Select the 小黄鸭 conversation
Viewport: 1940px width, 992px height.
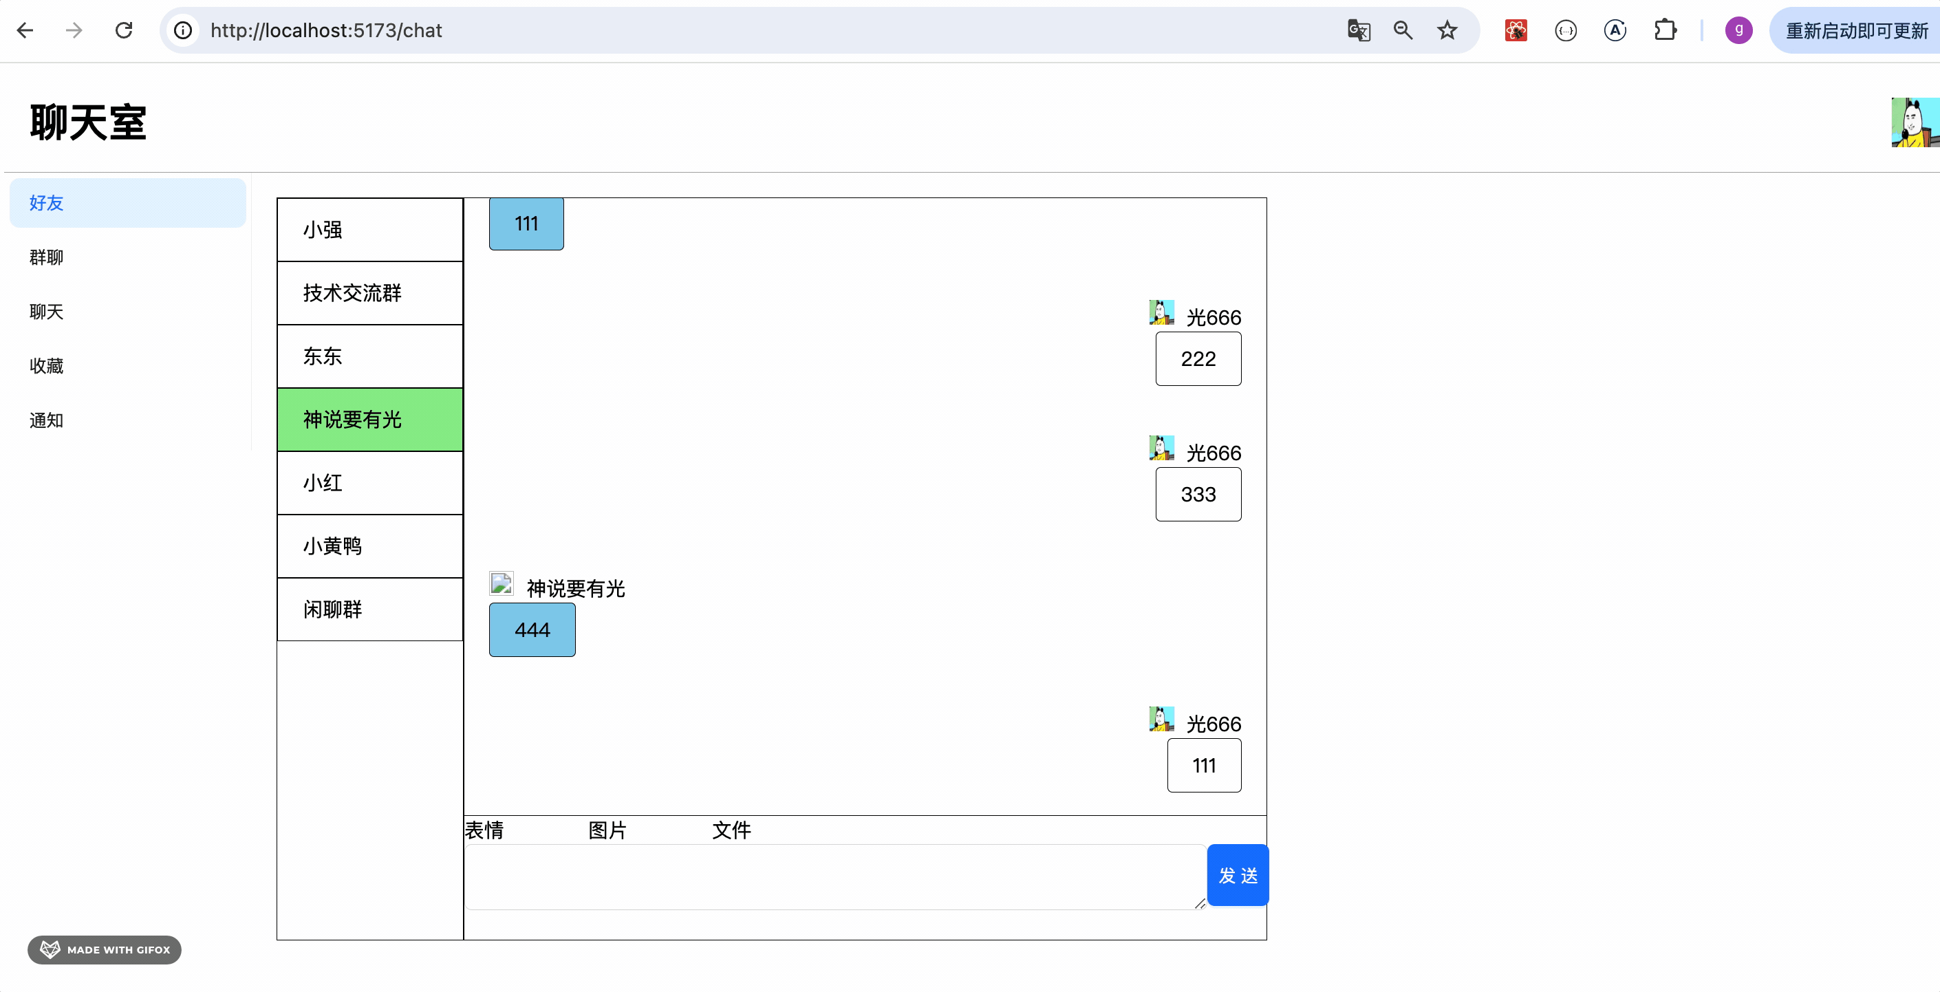(x=369, y=546)
